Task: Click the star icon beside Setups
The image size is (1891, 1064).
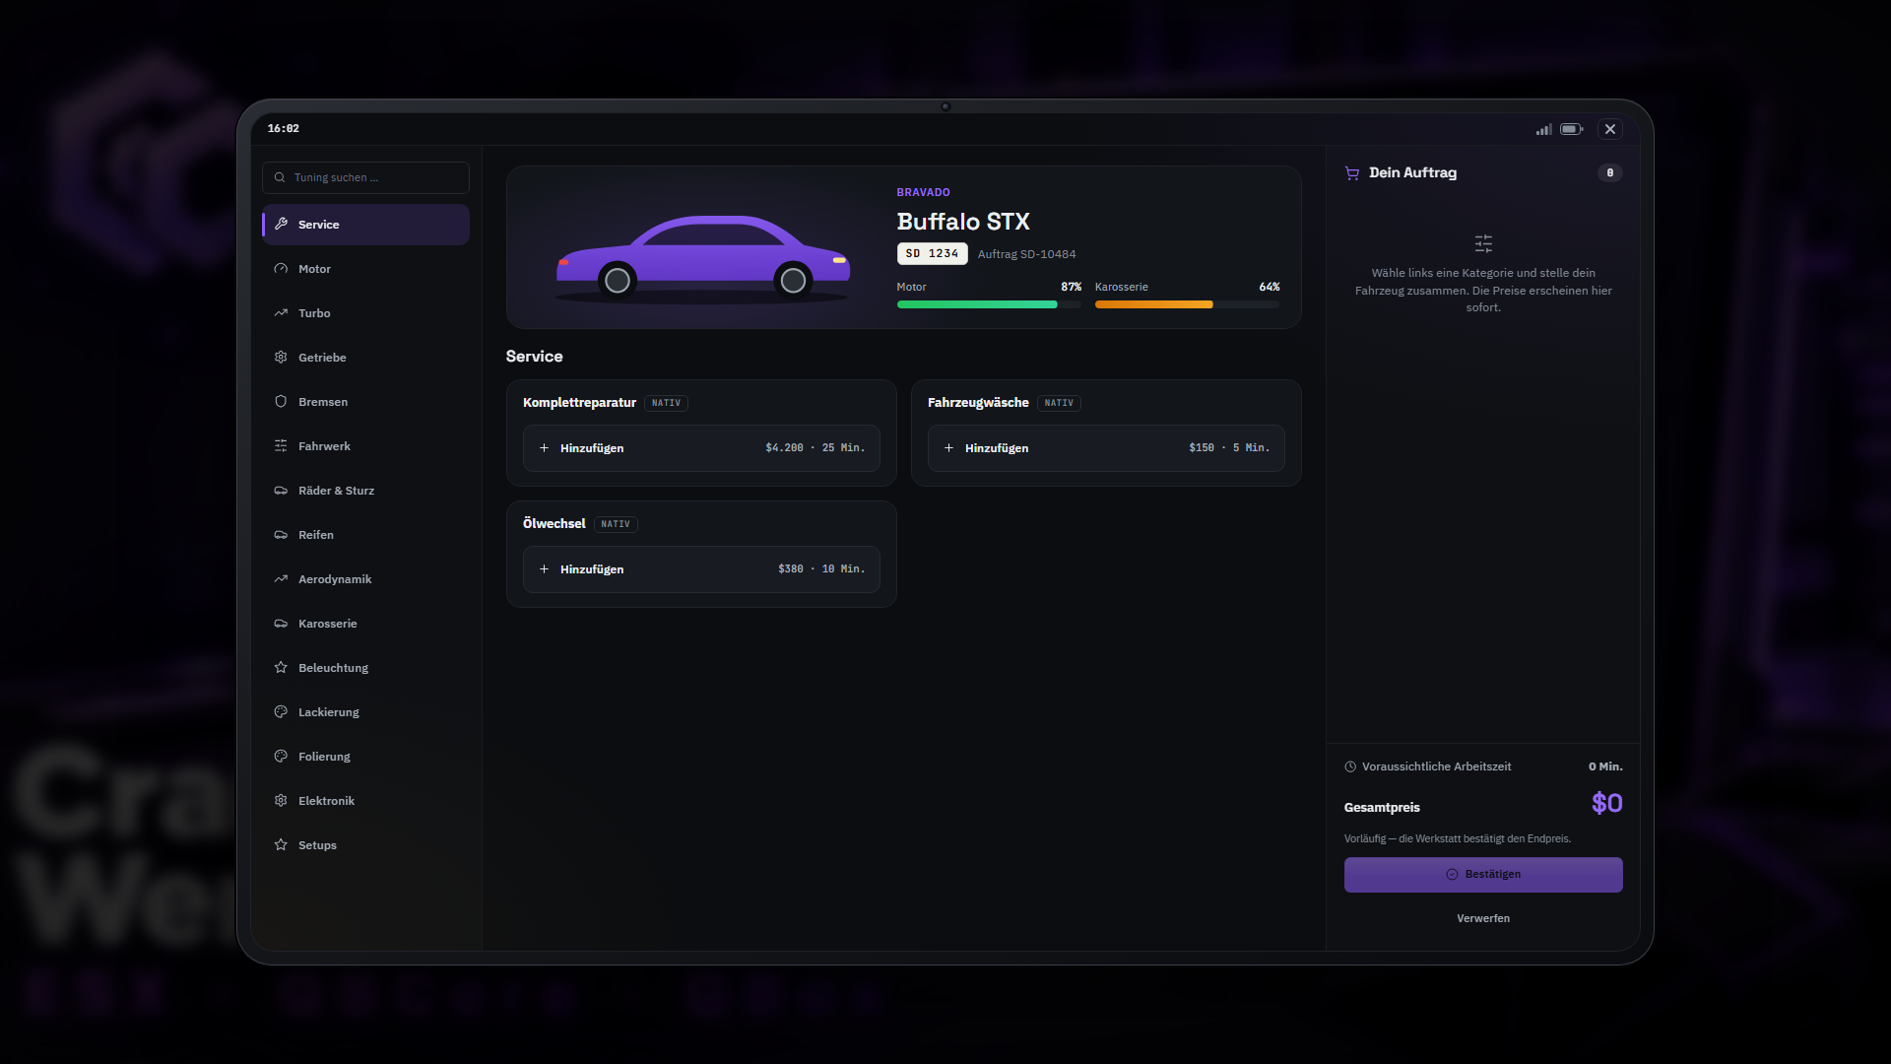Action: 281,845
